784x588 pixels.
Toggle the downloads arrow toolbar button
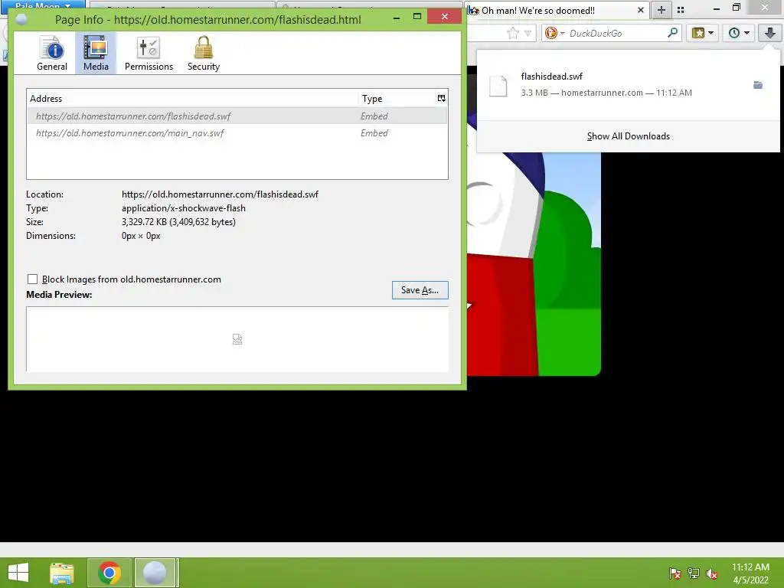pos(769,33)
